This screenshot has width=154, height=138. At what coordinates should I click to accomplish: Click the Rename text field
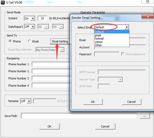(44, 101)
